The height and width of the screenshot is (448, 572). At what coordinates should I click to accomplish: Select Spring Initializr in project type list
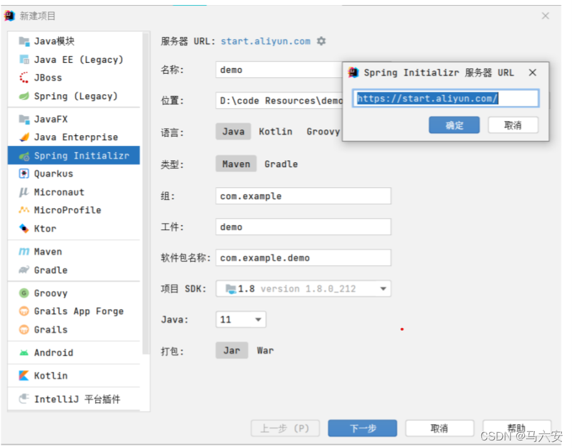[74, 156]
